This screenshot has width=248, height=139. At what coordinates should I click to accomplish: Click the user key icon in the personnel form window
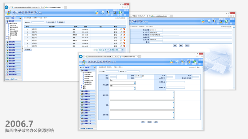(x=189, y=62)
